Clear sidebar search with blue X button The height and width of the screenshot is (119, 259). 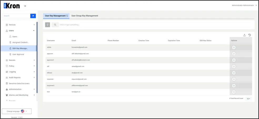click(33, 16)
